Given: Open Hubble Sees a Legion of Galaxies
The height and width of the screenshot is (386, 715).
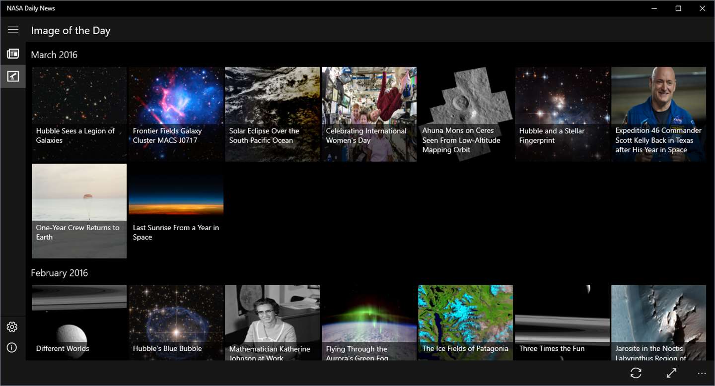Looking at the screenshot, I should pos(79,115).
